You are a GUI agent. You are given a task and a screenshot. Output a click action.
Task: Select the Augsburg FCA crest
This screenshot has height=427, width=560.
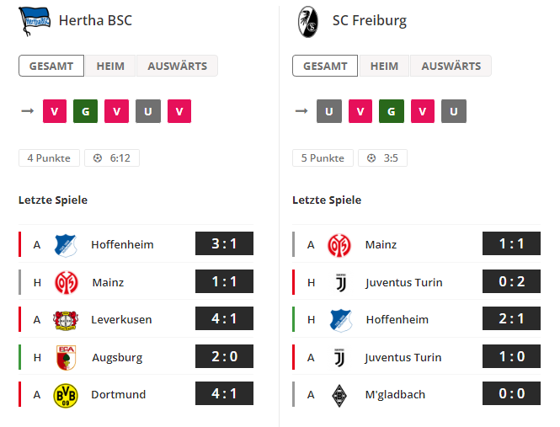coord(66,357)
